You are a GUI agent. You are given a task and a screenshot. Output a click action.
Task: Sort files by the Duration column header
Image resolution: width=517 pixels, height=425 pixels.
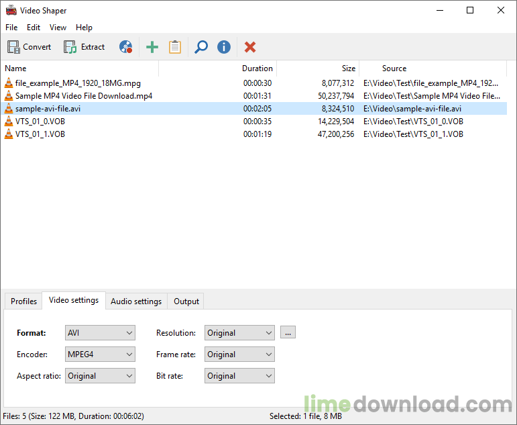point(257,68)
